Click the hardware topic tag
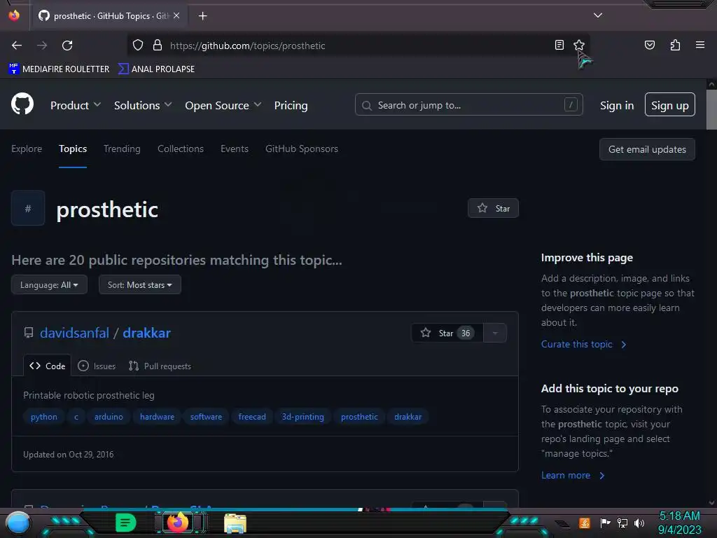 157,417
